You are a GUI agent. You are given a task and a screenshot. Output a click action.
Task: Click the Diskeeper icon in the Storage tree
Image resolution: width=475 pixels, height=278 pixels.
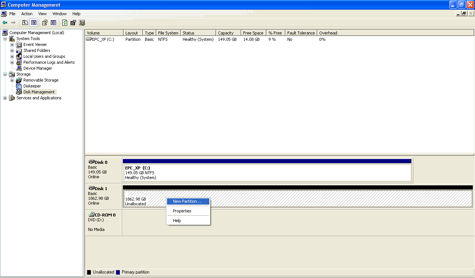[x=19, y=86]
